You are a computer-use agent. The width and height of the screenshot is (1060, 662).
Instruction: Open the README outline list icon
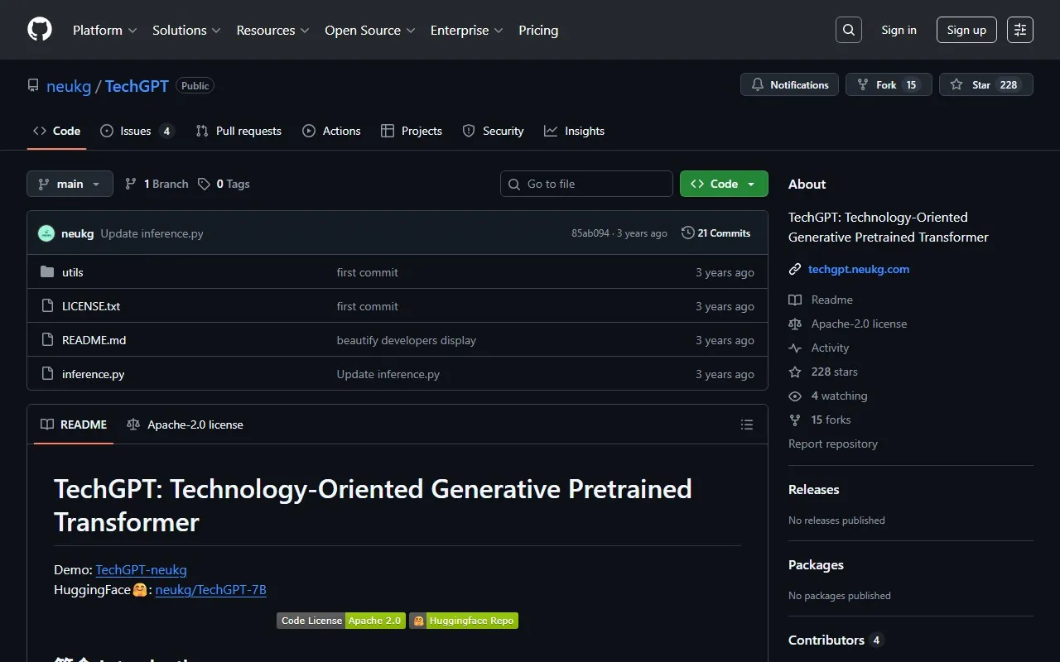[x=746, y=425]
